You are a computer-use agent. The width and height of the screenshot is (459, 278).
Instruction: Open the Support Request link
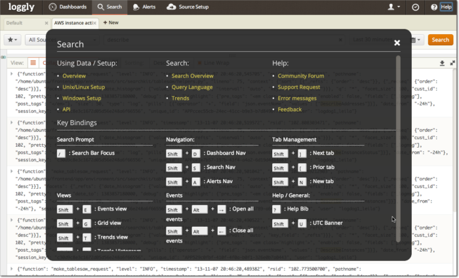298,87
